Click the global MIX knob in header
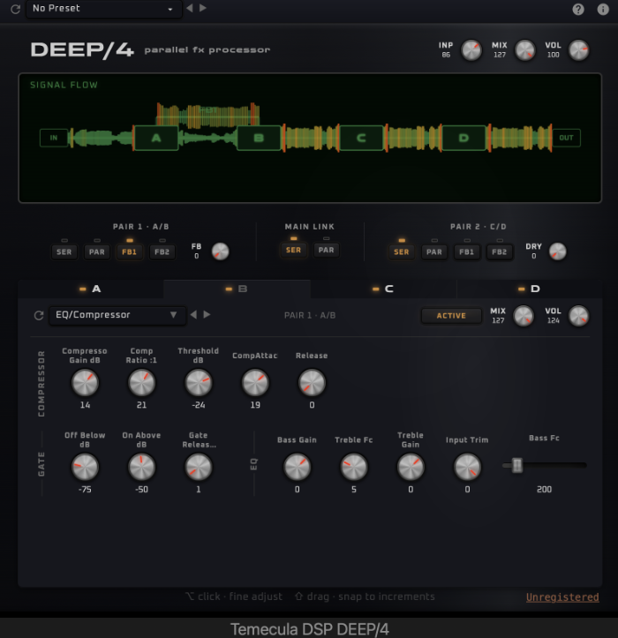 [x=524, y=50]
